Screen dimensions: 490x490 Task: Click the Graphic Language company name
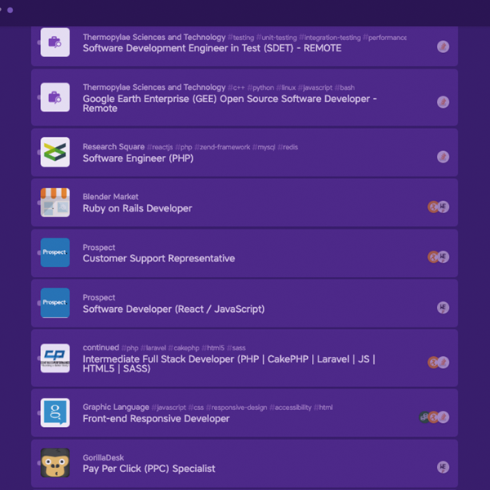pos(116,408)
